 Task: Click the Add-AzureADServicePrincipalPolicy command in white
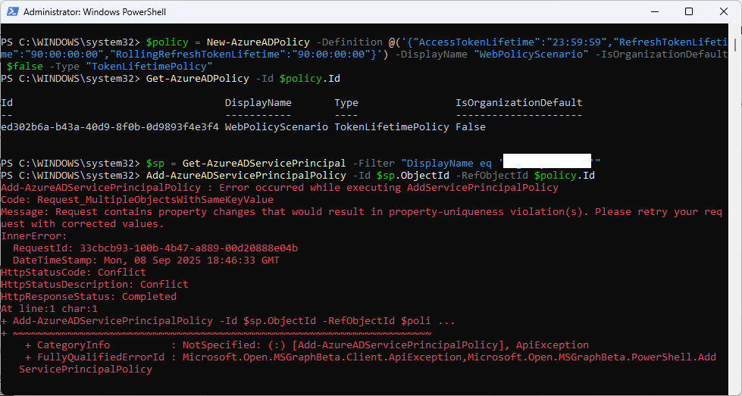coord(246,176)
